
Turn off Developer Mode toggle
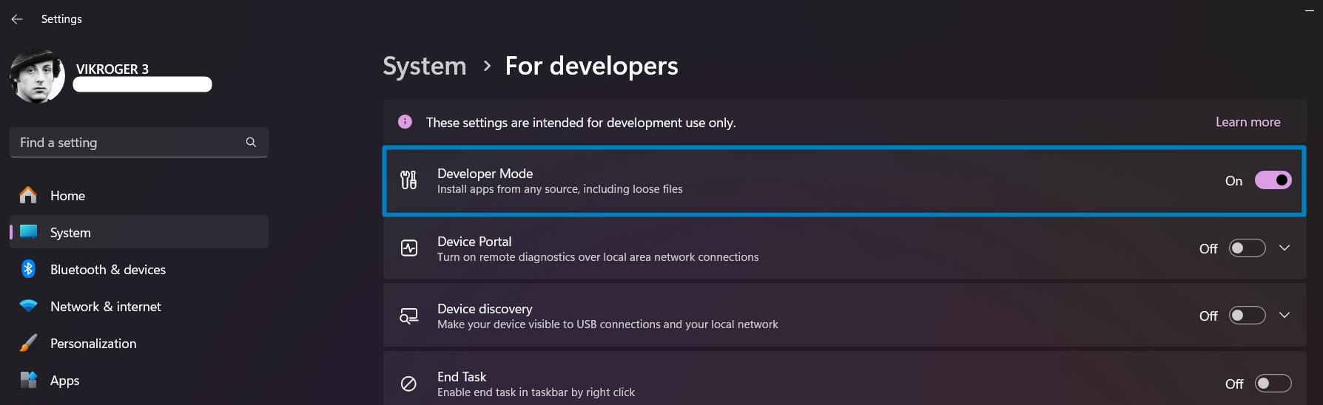coord(1273,180)
